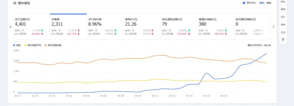294x106 pixels.
Task: Click the back-to-top arrow icon in sidebar
Action: (x=283, y=40)
